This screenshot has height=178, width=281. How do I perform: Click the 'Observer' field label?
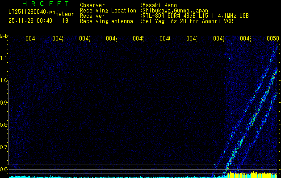click(92, 5)
